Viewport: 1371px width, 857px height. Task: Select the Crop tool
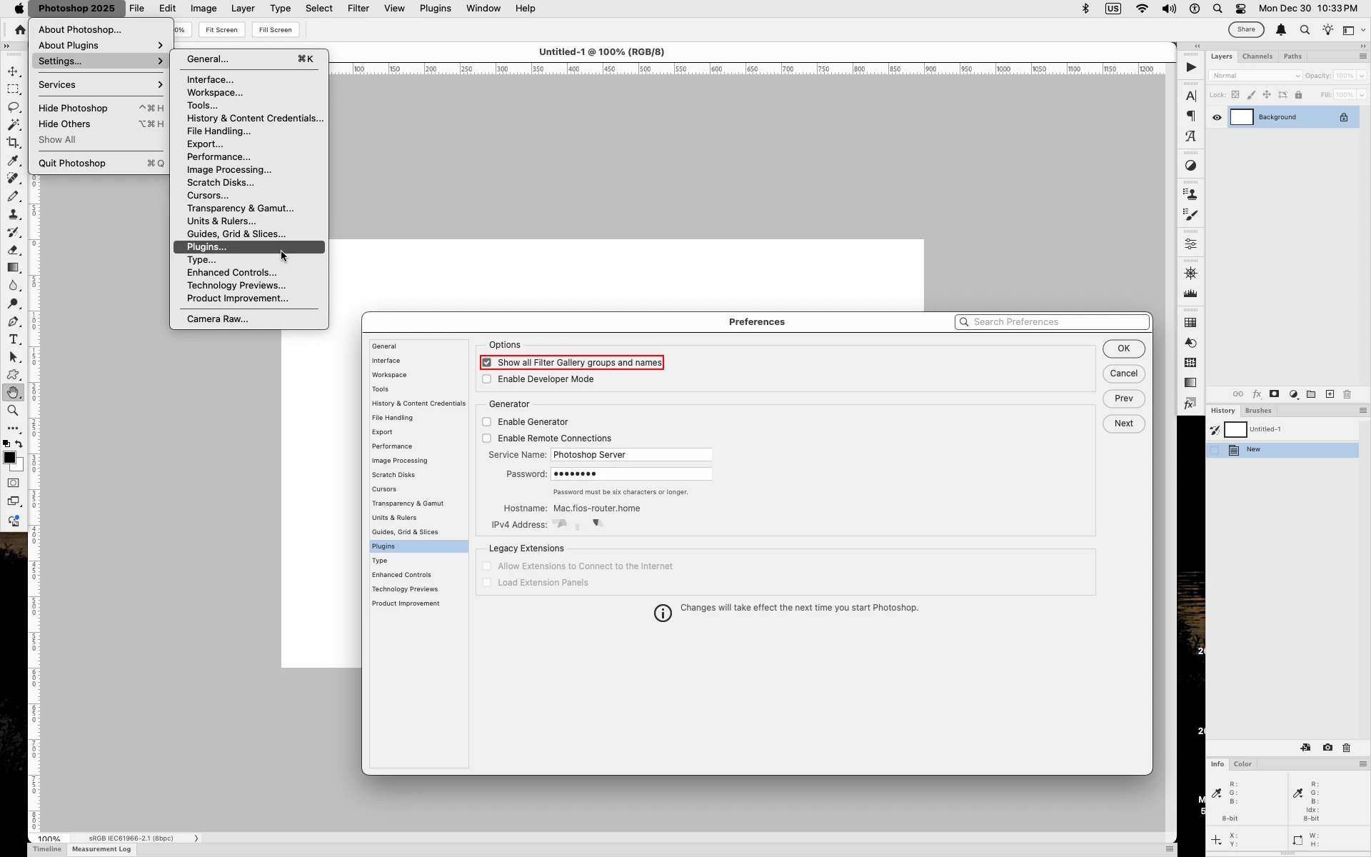coord(13,143)
